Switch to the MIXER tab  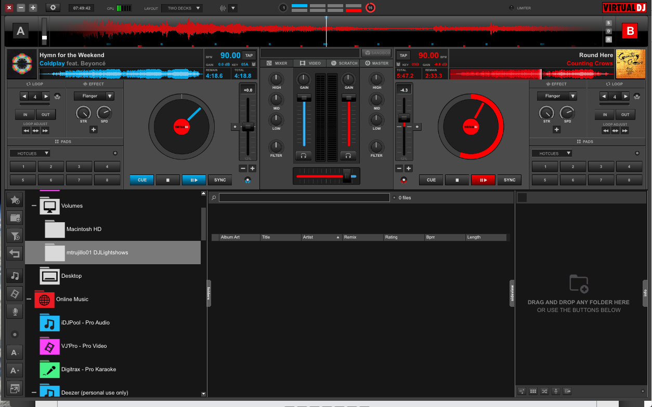[277, 63]
